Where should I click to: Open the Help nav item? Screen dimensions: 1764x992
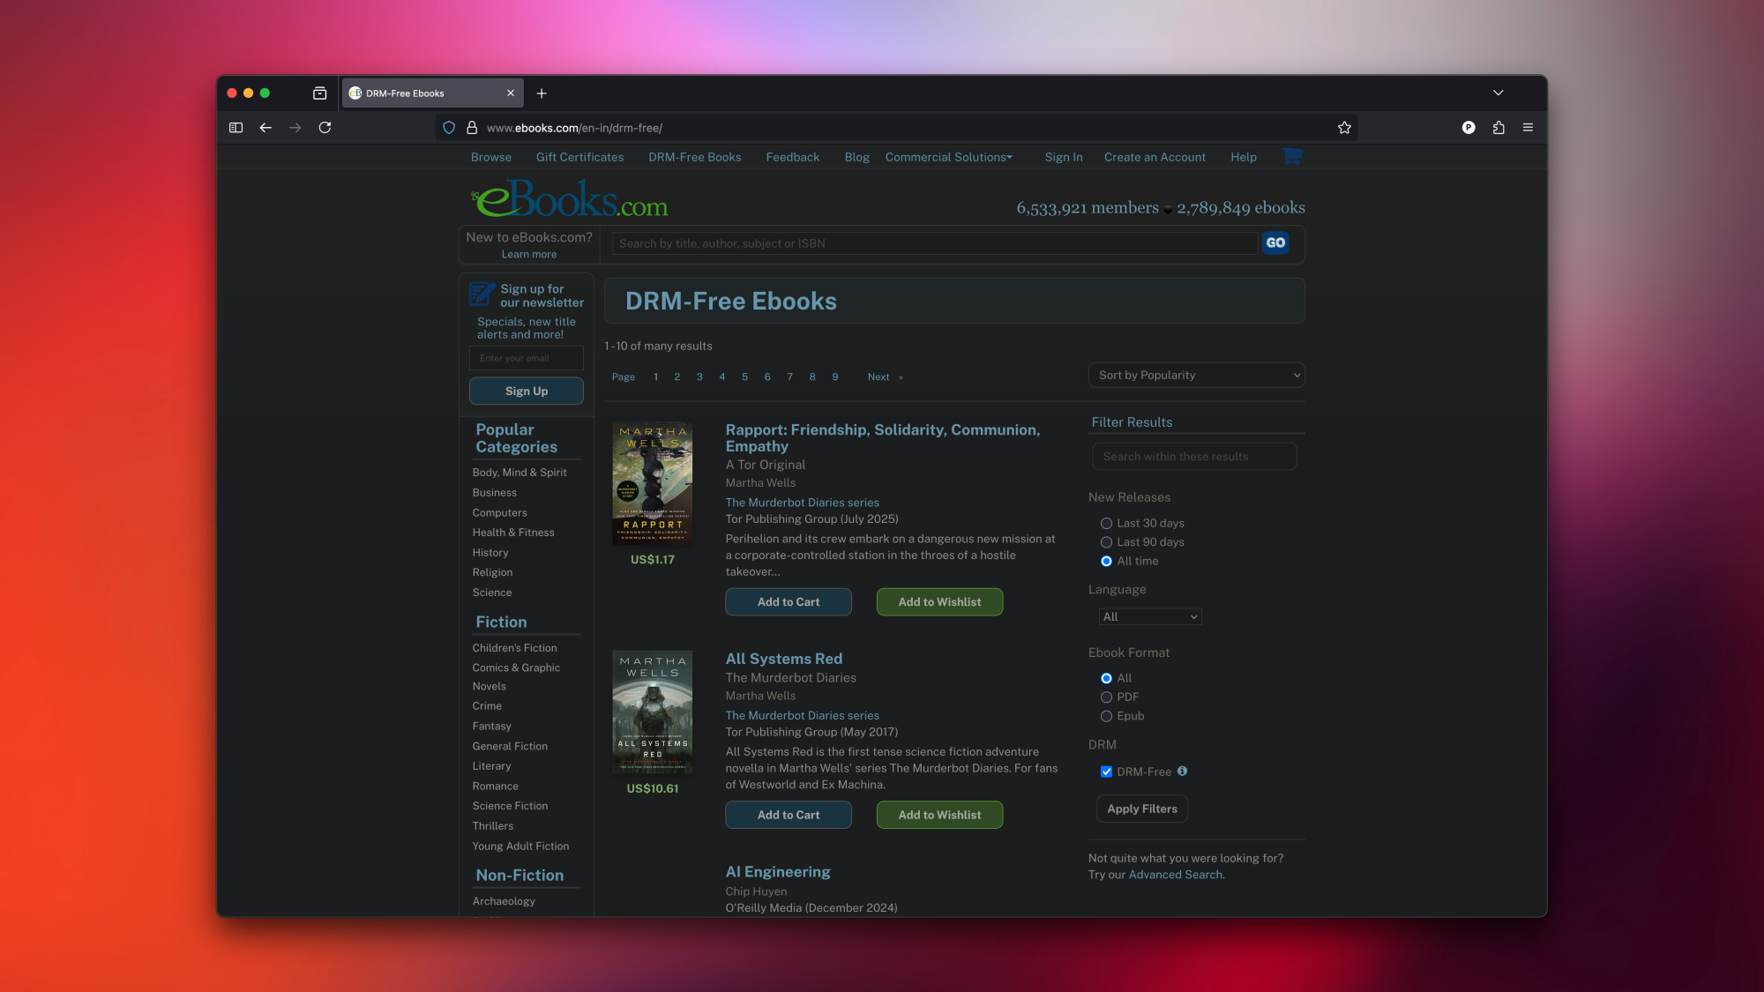click(1244, 157)
